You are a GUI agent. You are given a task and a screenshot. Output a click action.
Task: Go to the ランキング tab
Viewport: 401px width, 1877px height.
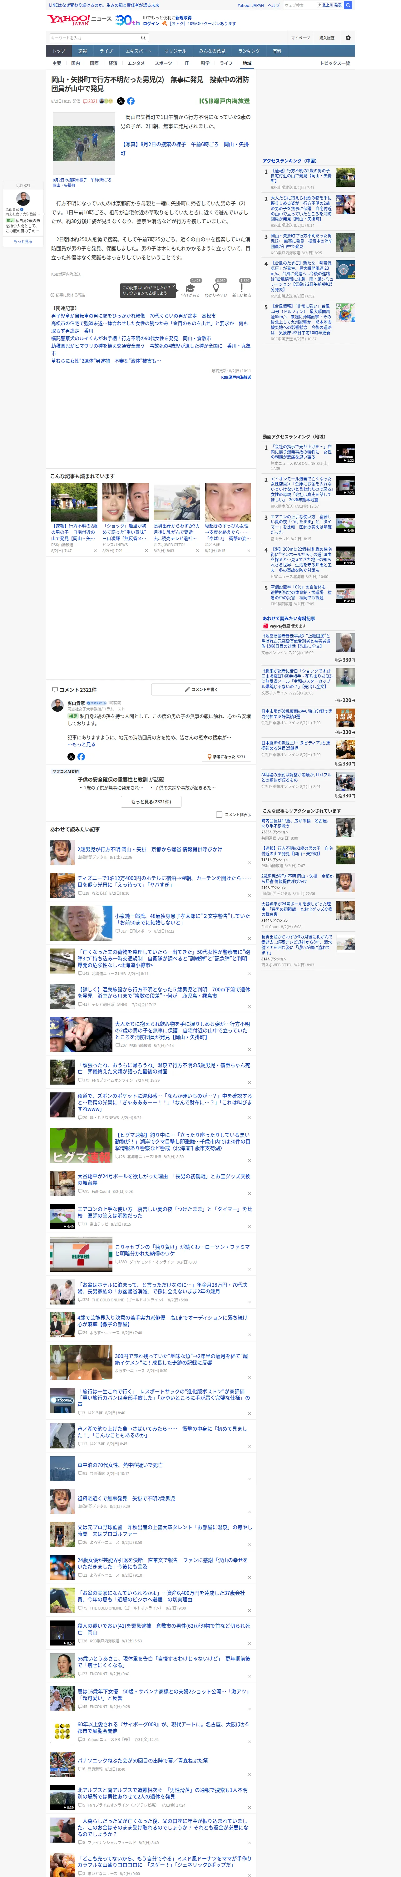coord(249,51)
